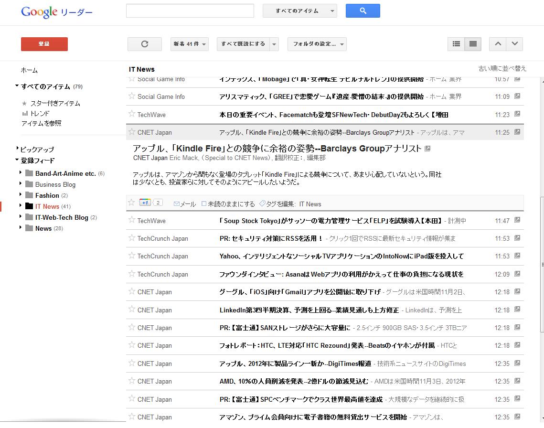544x428 pixels.
Task: Star the TechCrunch Japan PR security item
Action: click(x=131, y=238)
